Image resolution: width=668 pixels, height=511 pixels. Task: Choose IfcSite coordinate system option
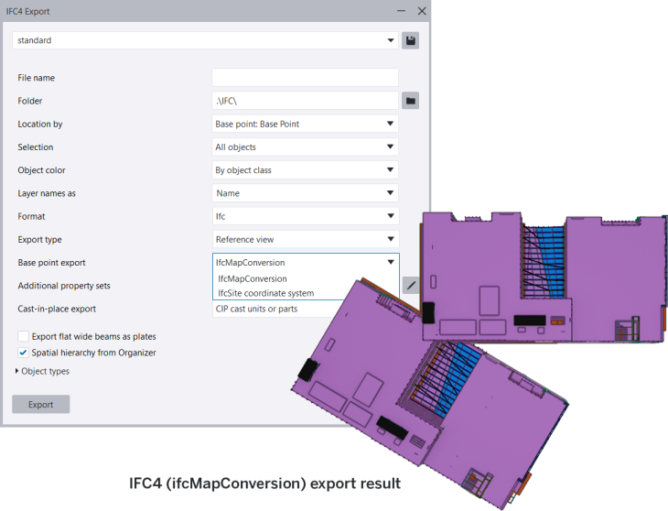coord(266,293)
